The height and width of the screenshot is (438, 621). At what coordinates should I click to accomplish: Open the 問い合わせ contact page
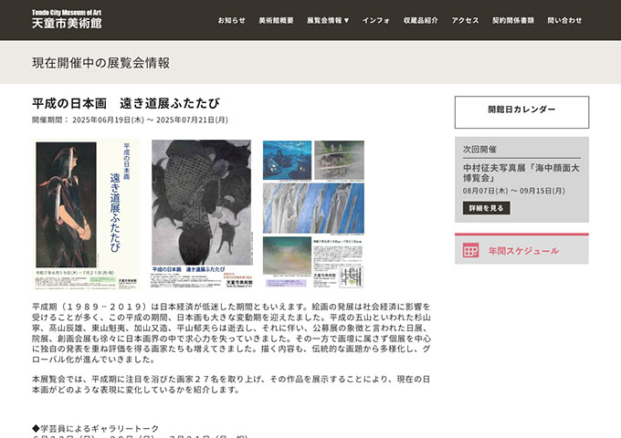coord(564,20)
